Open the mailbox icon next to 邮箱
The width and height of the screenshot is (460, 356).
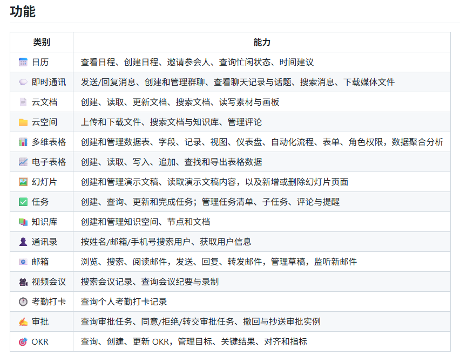pyautogui.click(x=23, y=262)
